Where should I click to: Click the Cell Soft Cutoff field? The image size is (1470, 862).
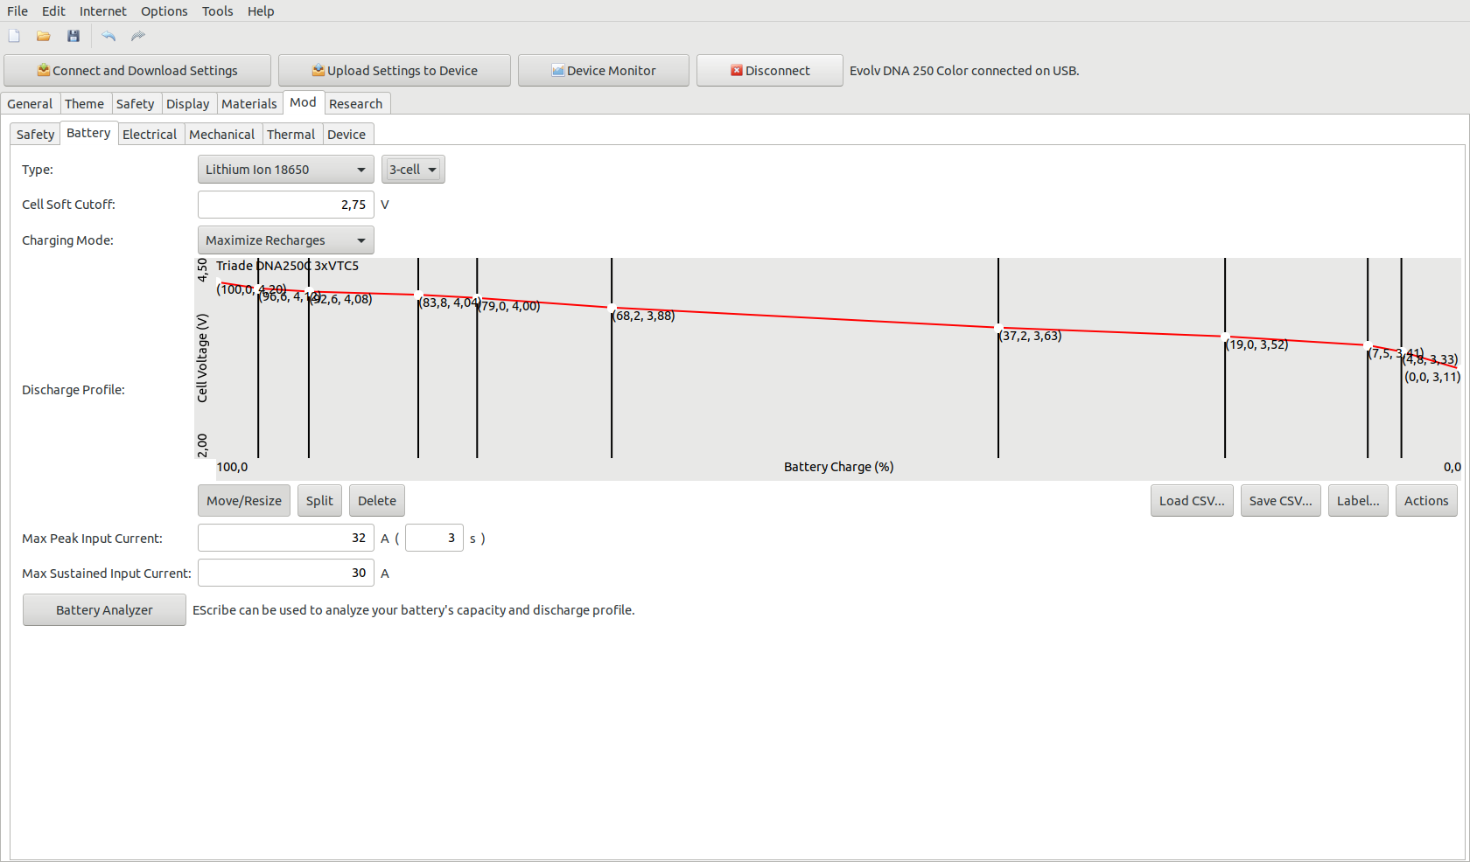click(x=285, y=205)
